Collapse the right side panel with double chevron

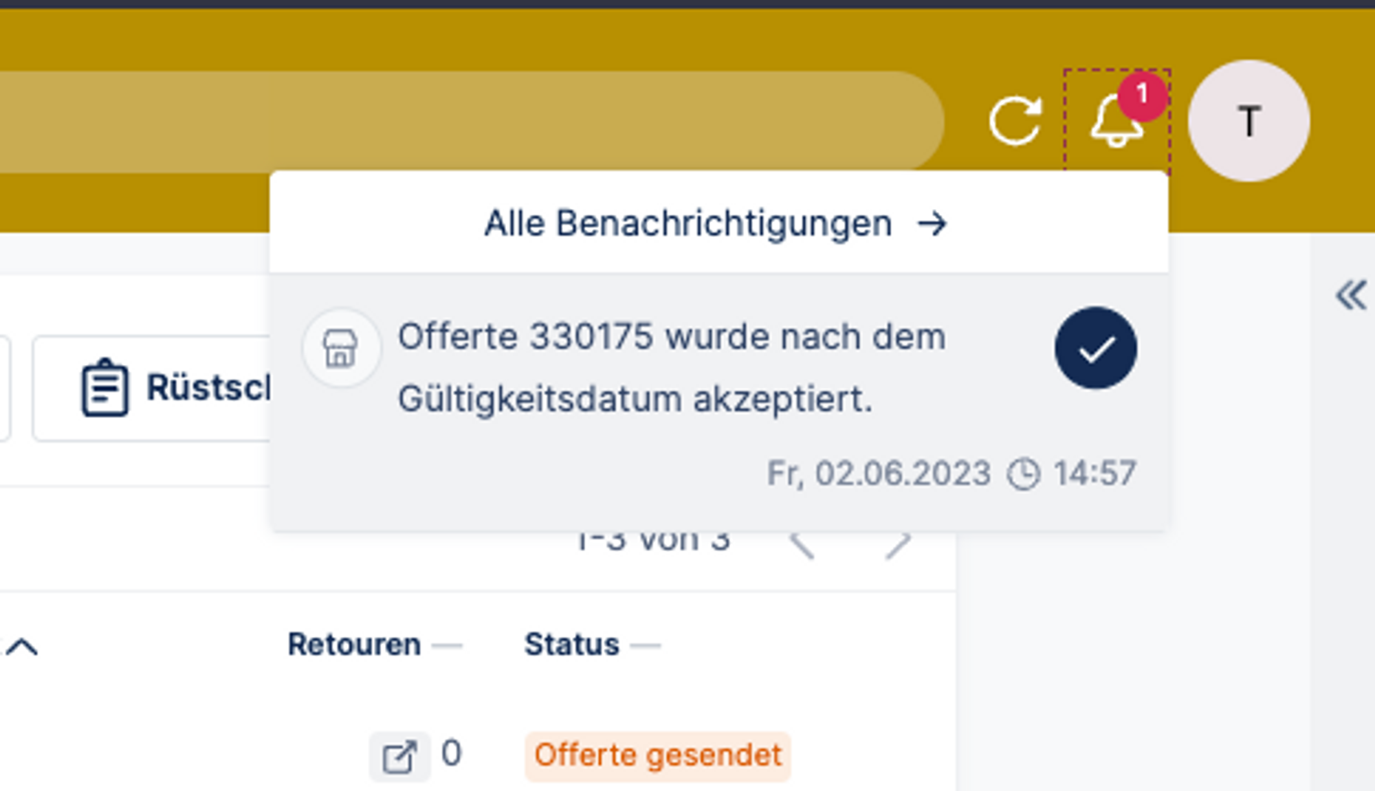pyautogui.click(x=1350, y=296)
